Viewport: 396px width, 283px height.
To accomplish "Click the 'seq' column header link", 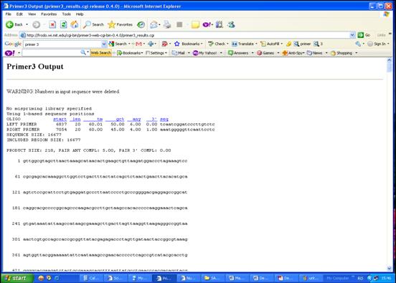I will click(164, 119).
